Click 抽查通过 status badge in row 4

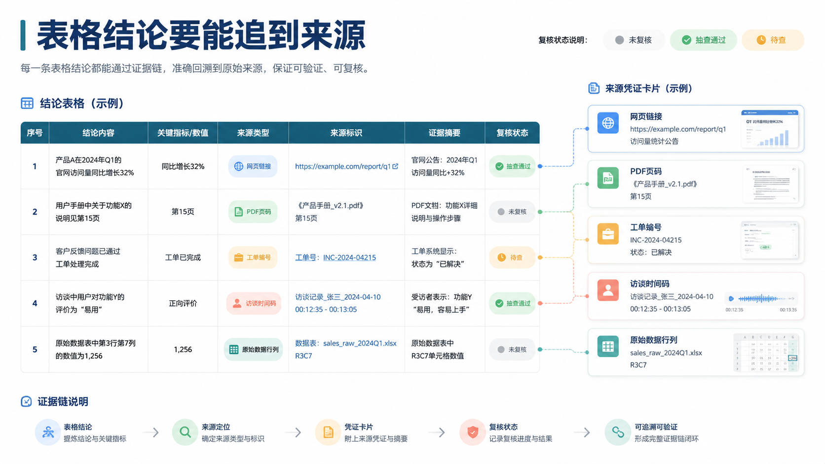point(513,303)
